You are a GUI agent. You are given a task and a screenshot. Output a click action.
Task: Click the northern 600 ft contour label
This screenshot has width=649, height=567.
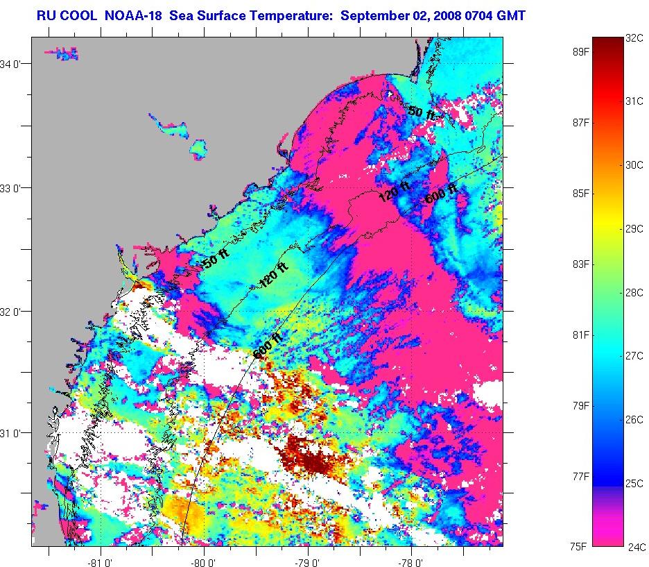[x=440, y=193]
